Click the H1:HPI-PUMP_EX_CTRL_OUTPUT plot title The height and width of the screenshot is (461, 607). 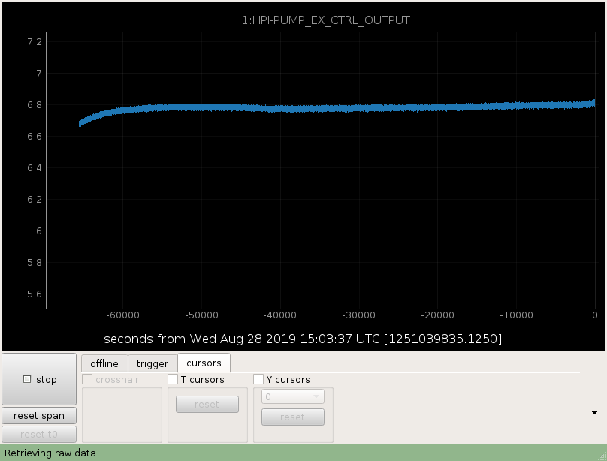pyautogui.click(x=322, y=20)
